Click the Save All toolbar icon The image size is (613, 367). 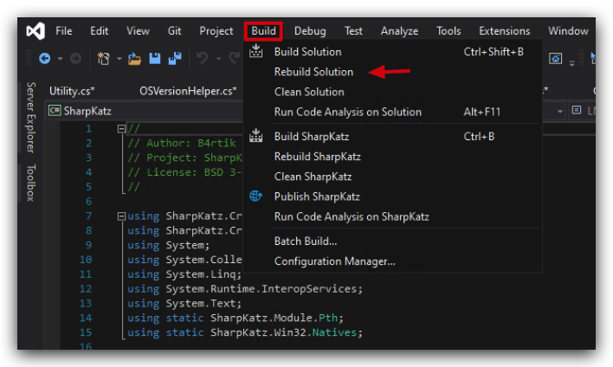pos(175,58)
